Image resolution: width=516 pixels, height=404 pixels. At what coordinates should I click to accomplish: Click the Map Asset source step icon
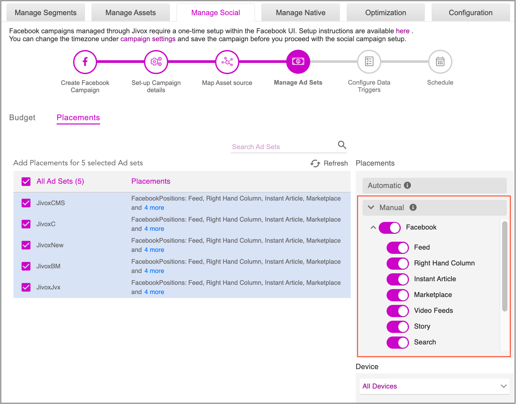[227, 62]
